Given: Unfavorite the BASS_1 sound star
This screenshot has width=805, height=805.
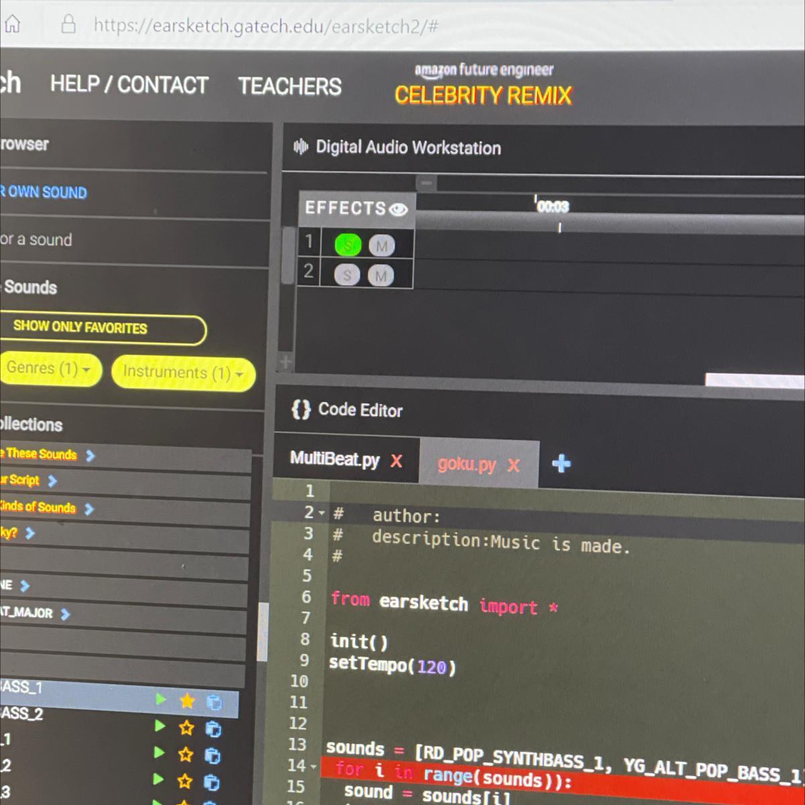Looking at the screenshot, I should pos(187,701).
